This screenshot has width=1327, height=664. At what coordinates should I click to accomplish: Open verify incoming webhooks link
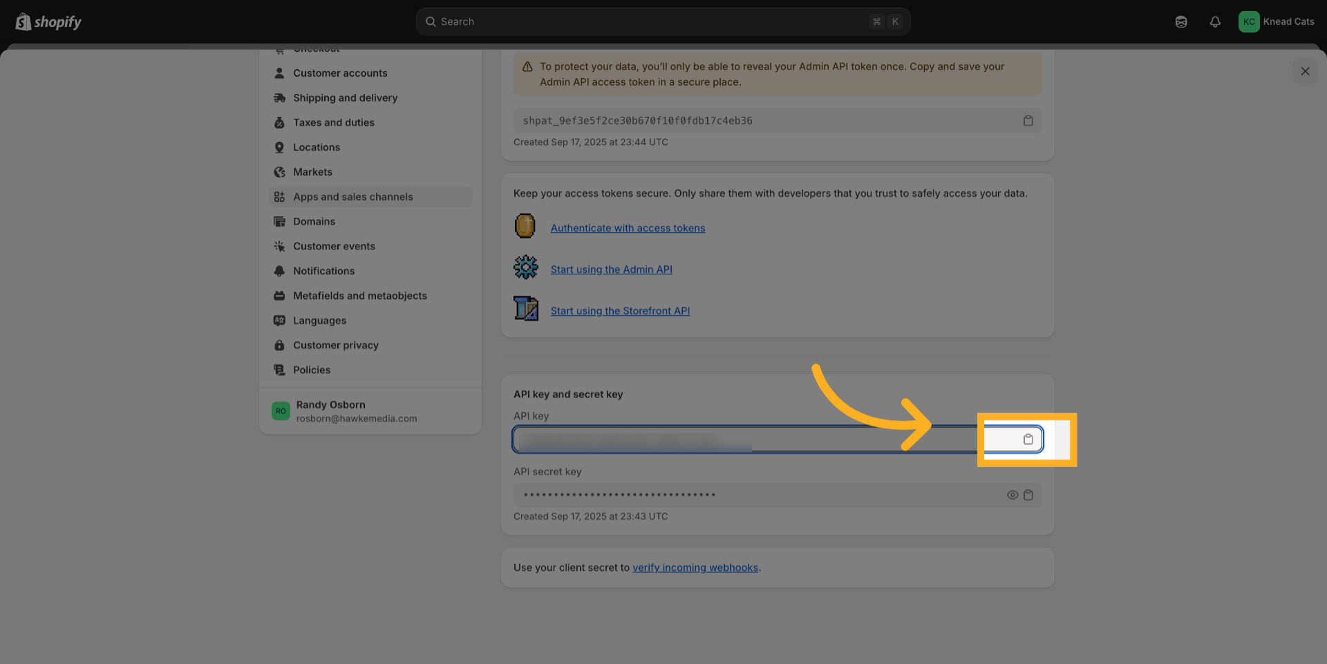[695, 568]
